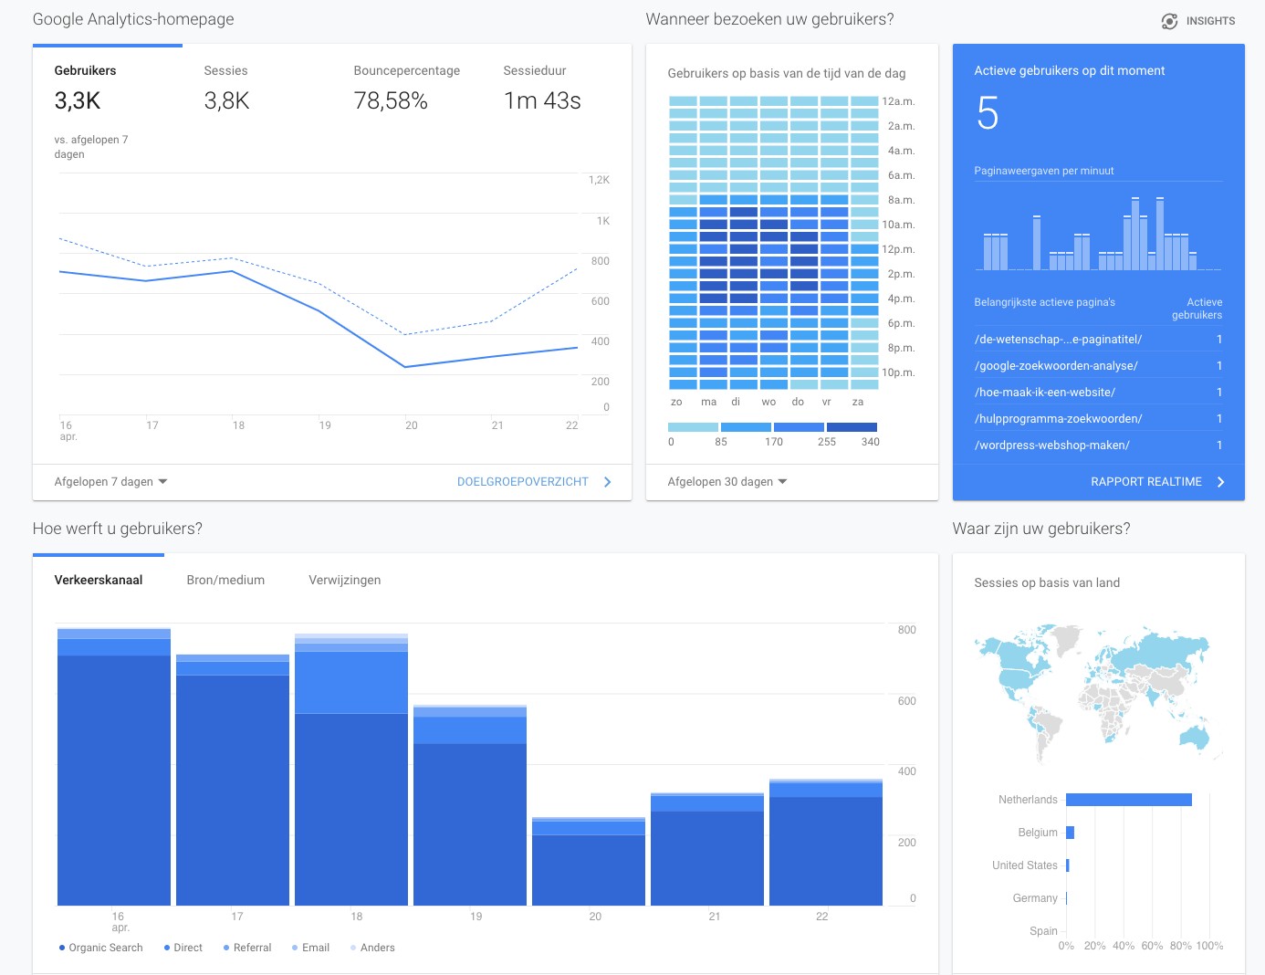Click the darkest blue swatch on the heatmap scale
Viewport: 1265px width, 975px height.
pyautogui.click(x=851, y=426)
